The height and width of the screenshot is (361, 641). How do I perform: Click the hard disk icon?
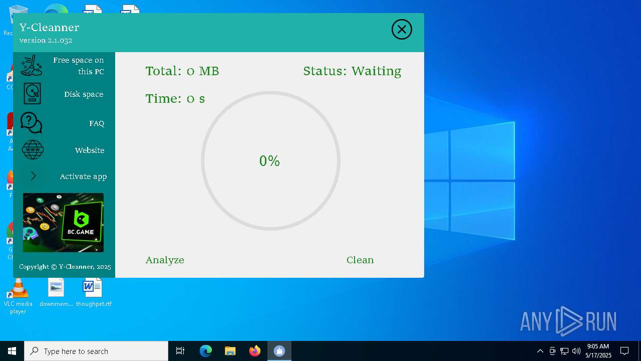pyautogui.click(x=33, y=94)
